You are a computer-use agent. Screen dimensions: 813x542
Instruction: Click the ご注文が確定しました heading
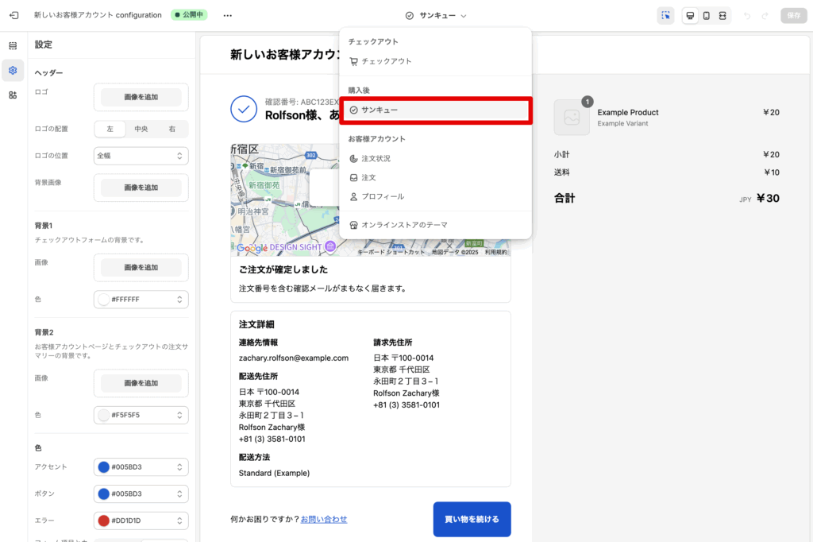(283, 269)
